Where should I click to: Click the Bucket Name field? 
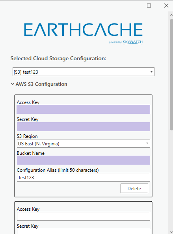(84, 160)
